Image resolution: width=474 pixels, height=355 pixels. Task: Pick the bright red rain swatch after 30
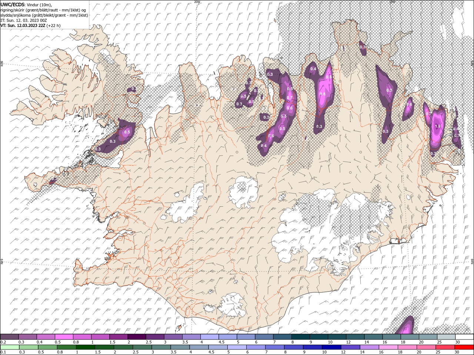click(x=464, y=347)
